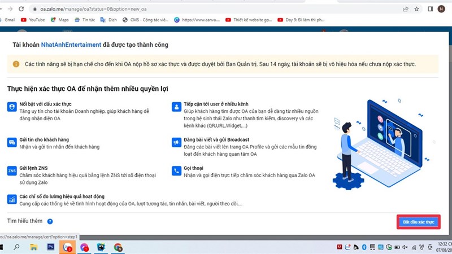Click the Broadcast megaphone icon

175,142
